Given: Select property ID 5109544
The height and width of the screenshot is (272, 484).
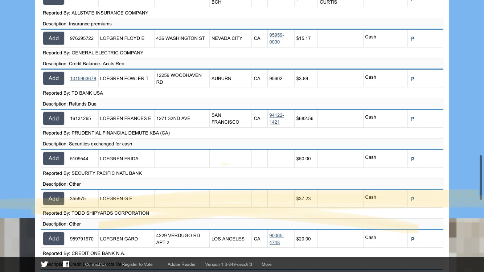Looking at the screenshot, I should (x=79, y=158).
